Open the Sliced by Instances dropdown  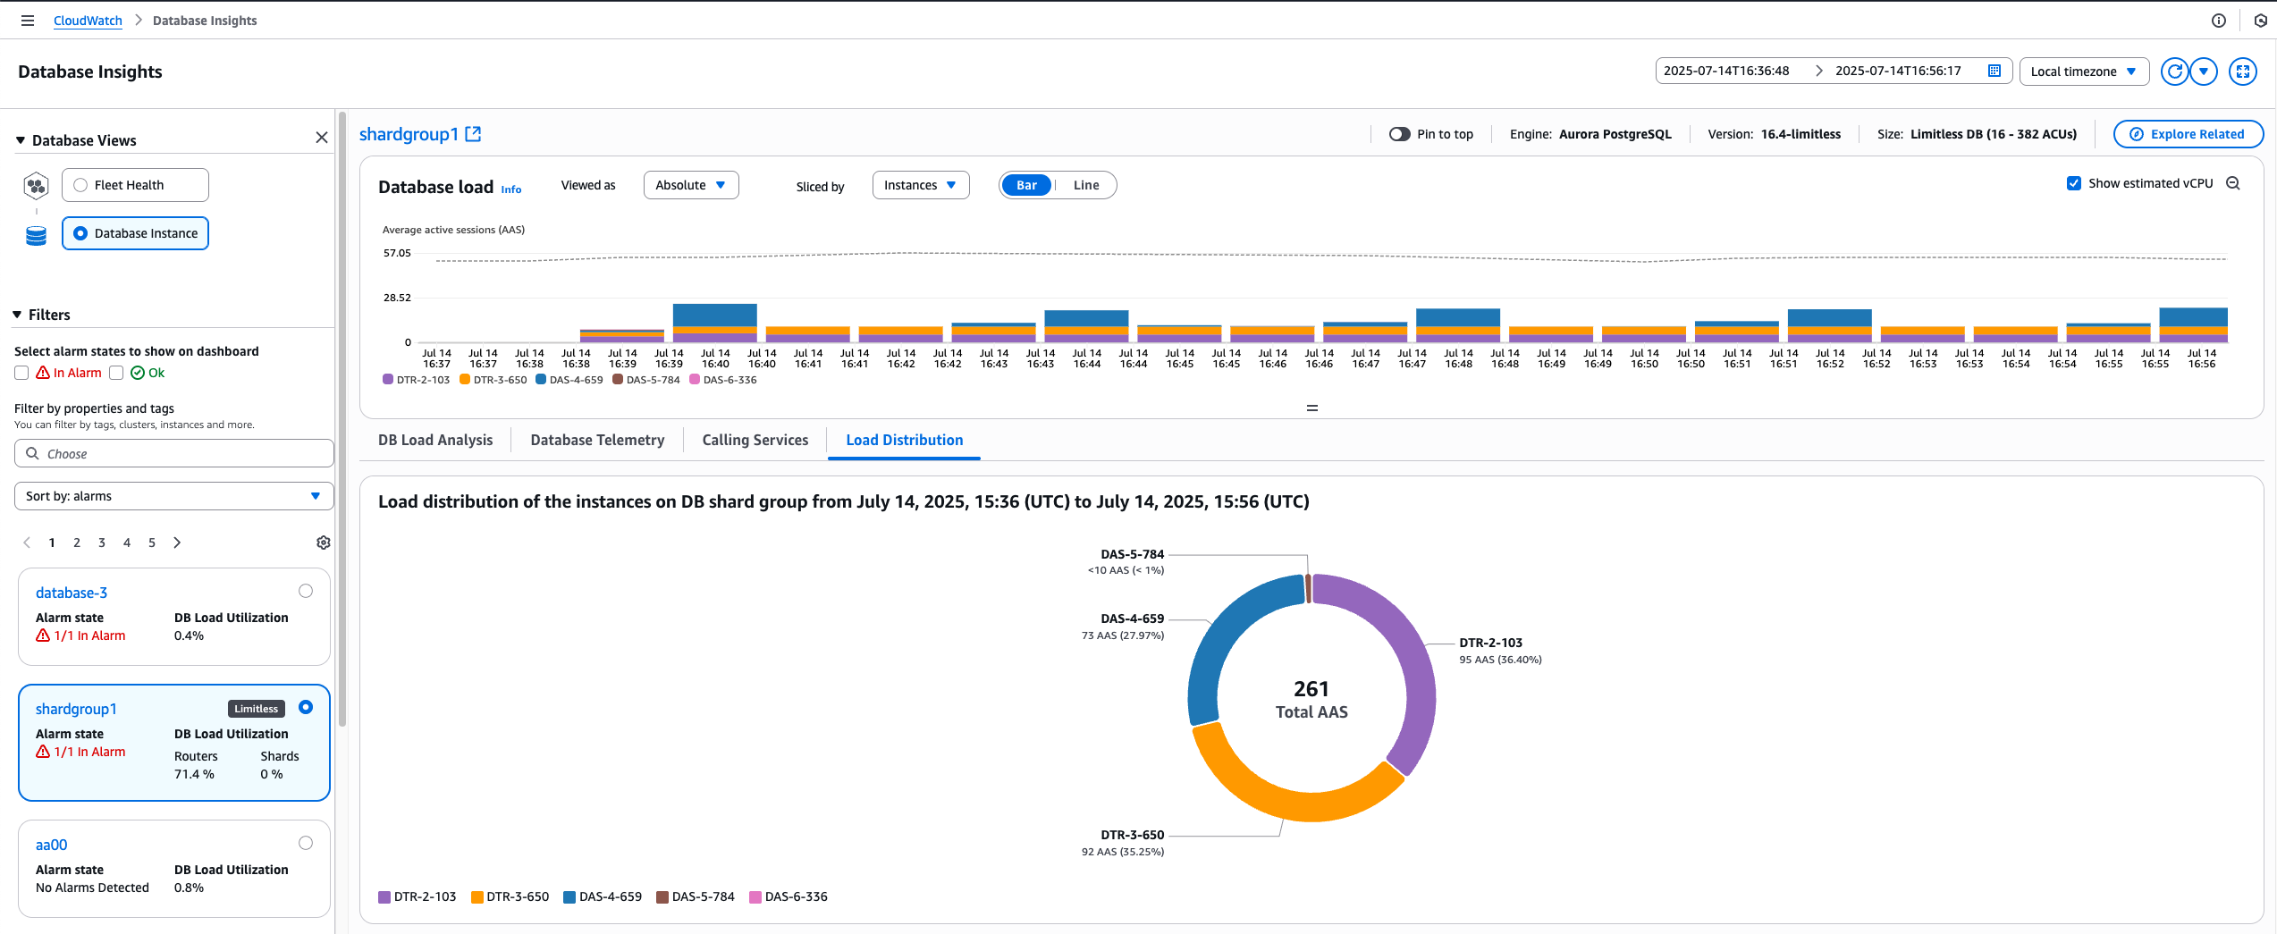click(920, 185)
